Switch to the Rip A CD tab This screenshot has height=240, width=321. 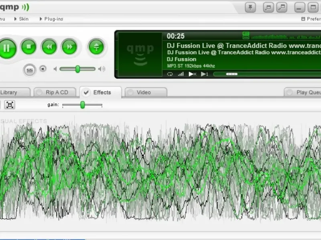click(55, 92)
